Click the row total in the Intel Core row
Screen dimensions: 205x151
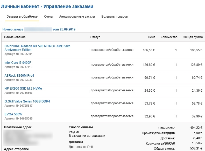(196, 65)
